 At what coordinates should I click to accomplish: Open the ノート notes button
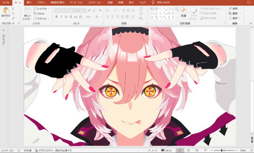[x=153, y=150]
